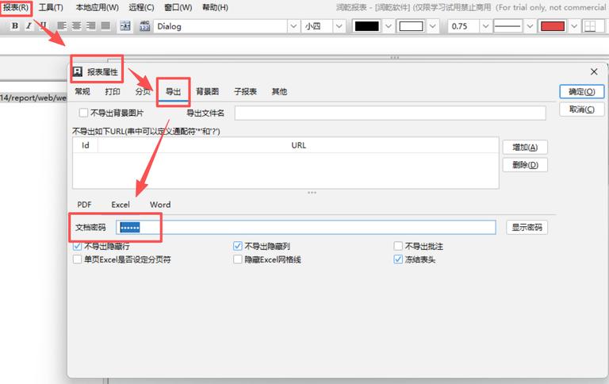Close the 报表属性 dialog
Screen dimensions: 609x384
point(594,71)
